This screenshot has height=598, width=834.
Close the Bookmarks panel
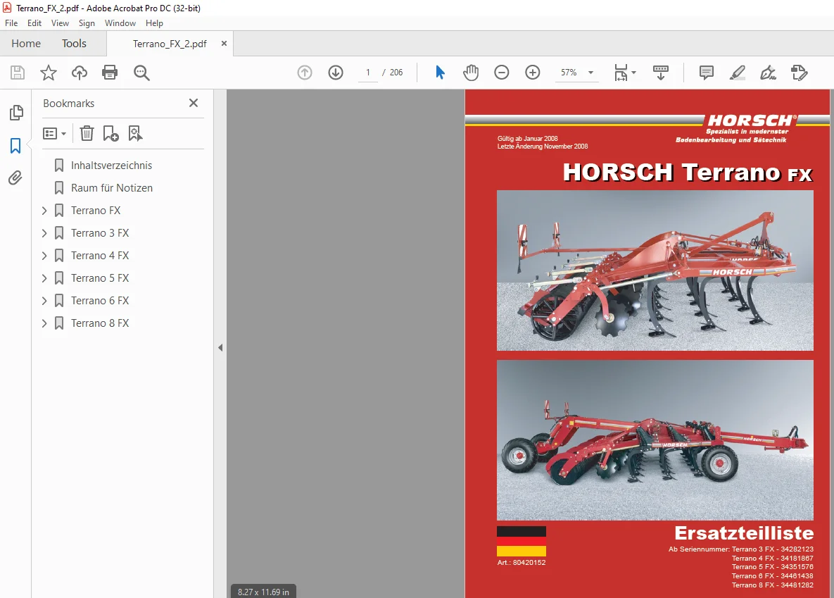click(x=194, y=103)
